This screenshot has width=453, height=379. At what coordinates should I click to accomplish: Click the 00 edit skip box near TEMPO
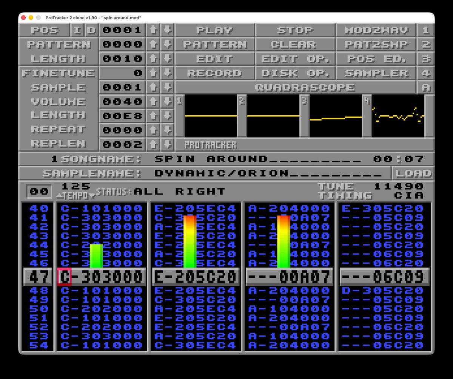tap(39, 192)
